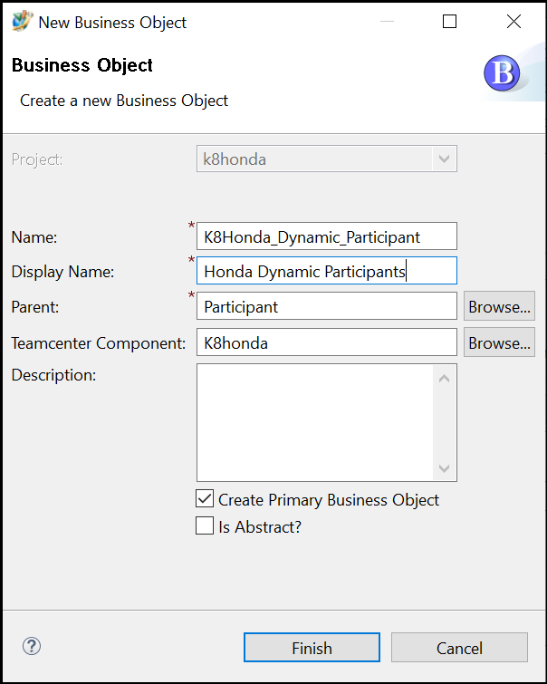The image size is (547, 684).
Task: Focus the Display Name field
Action: point(327,271)
